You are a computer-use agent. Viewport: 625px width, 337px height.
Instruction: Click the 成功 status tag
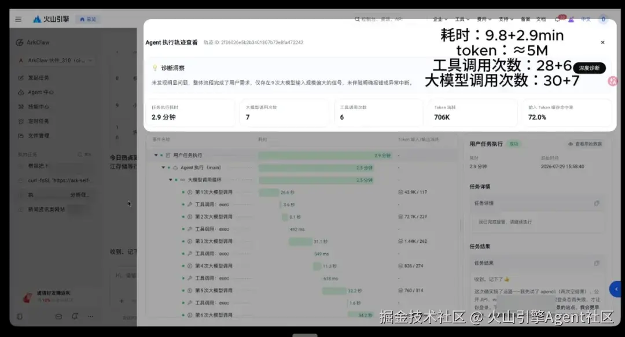tap(514, 144)
